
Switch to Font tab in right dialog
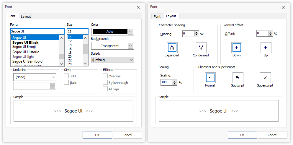point(157,17)
